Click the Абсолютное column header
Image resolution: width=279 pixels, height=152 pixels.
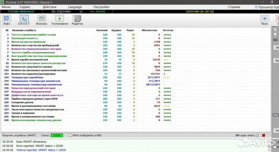click(149, 30)
